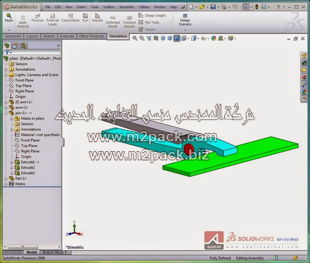Screen dimensions: 310x263
Task: Switch to Office Products tab
Action: point(91,36)
